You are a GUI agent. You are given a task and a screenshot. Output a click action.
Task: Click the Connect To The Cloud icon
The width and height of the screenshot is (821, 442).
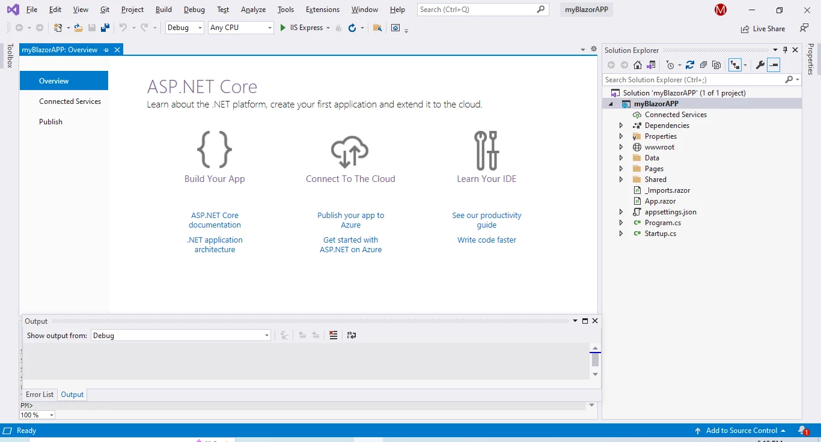(350, 152)
